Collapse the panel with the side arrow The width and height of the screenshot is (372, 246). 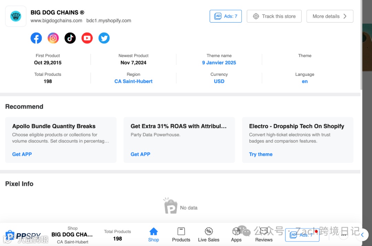click(x=362, y=235)
